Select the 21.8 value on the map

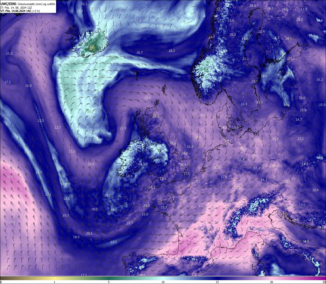point(303,110)
